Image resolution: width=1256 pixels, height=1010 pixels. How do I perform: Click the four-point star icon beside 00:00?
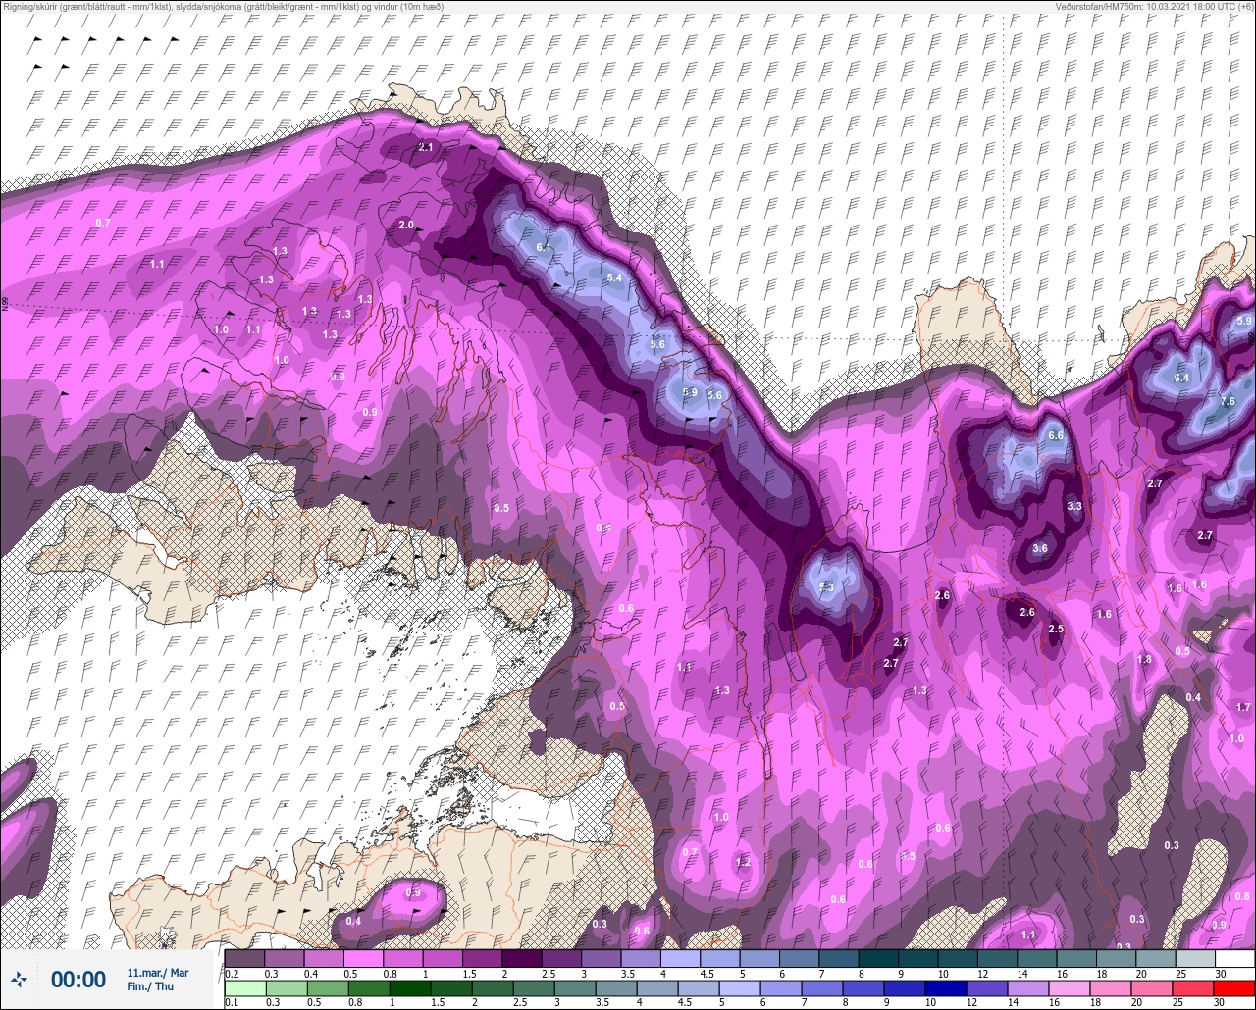[20, 979]
